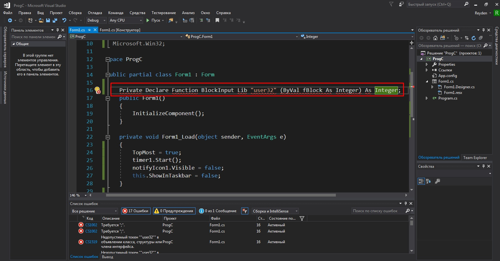Image resolution: width=500 pixels, height=261 pixels.
Task: Open the Все решение scope dropdown
Action: (94, 211)
